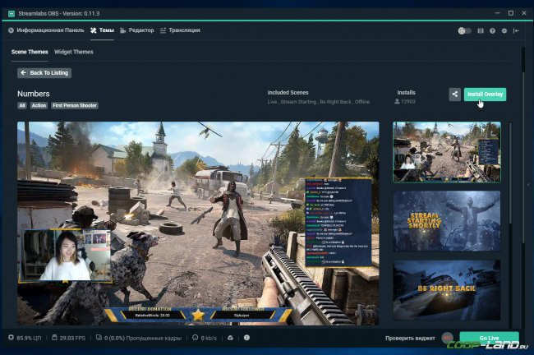Collapse side panel using arrow-bar icon
The image size is (534, 355).
point(516,30)
